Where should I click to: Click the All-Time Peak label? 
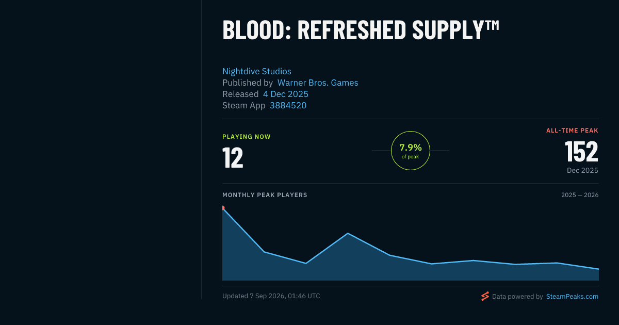572,131
